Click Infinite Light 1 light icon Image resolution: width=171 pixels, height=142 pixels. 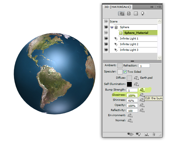[116, 39]
